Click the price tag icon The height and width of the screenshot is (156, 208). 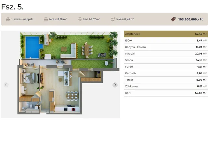pos(173,19)
